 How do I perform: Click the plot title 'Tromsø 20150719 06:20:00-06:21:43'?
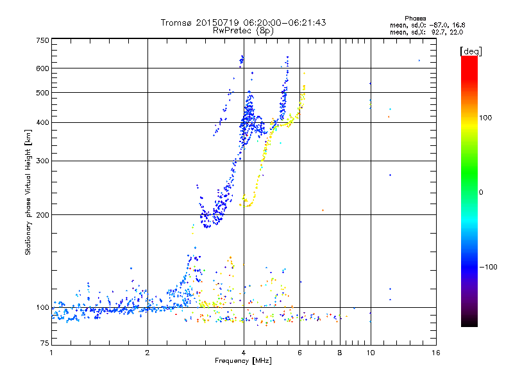pos(243,22)
